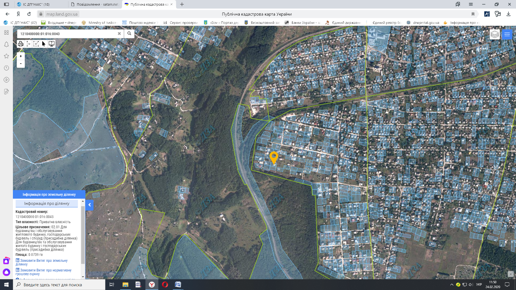The image size is (516, 290).
Task: Open the Windows notification center
Action: tap(507, 285)
